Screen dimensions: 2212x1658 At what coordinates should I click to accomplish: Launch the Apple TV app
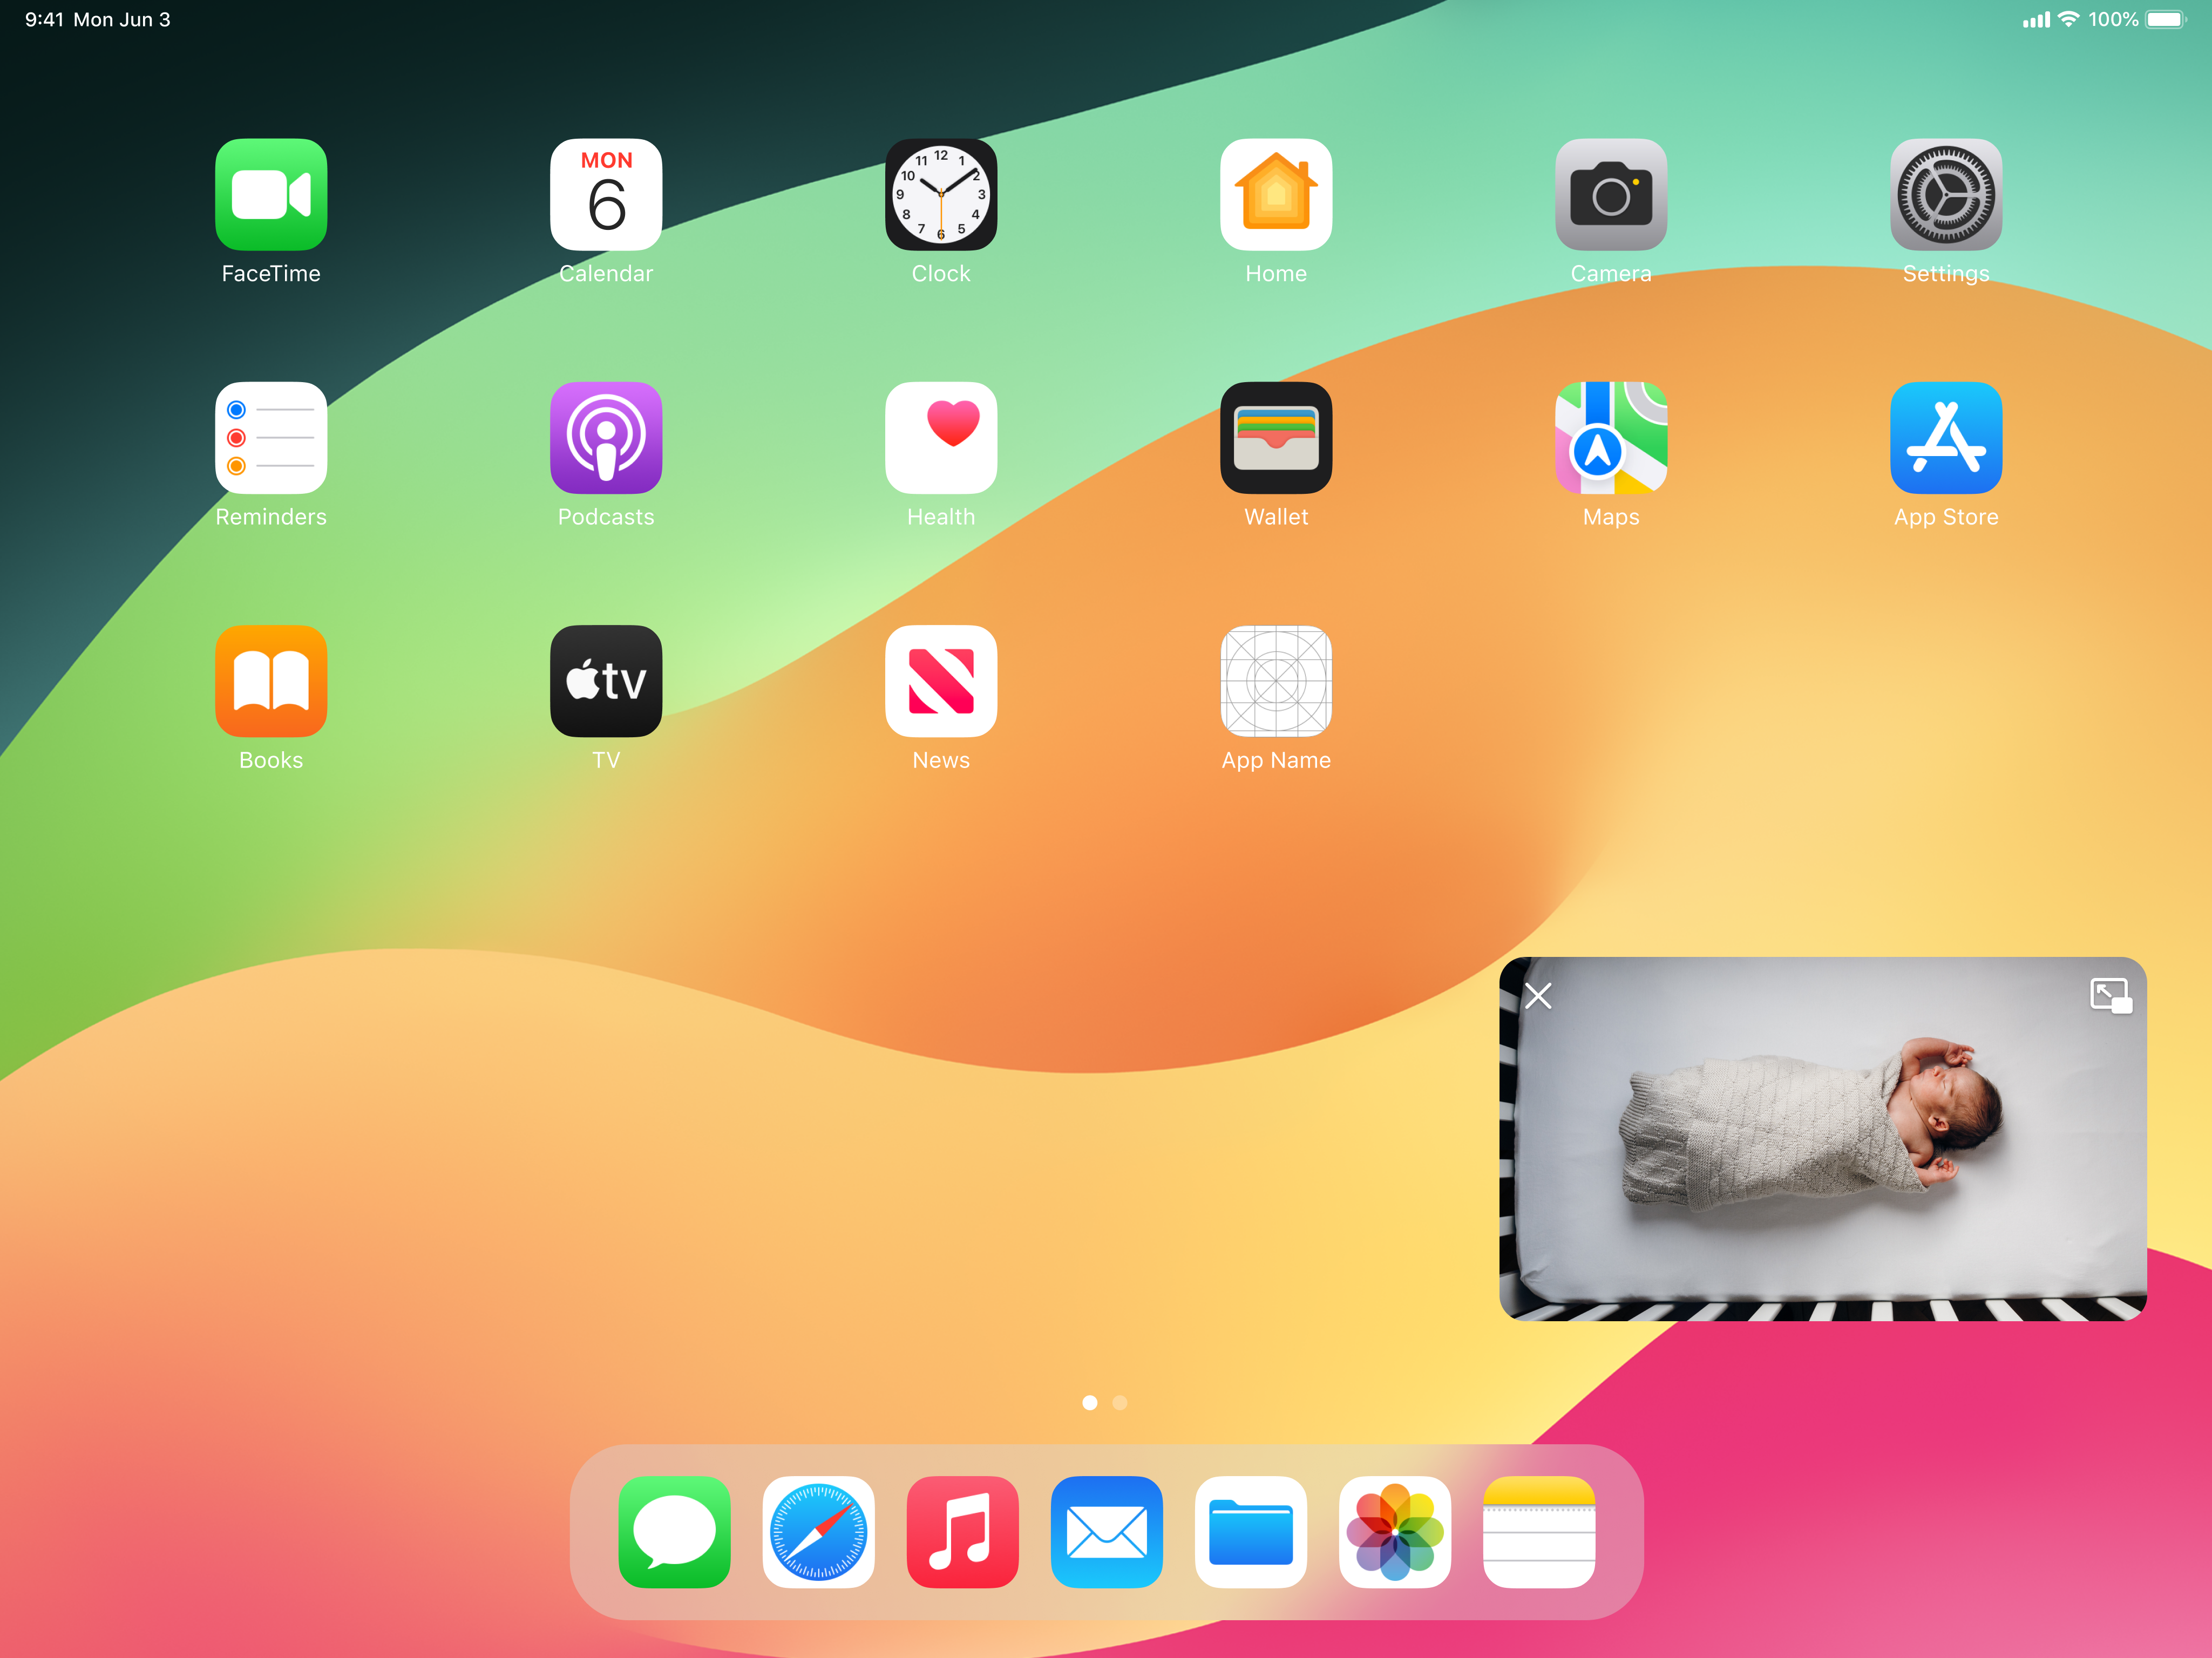pyautogui.click(x=606, y=681)
